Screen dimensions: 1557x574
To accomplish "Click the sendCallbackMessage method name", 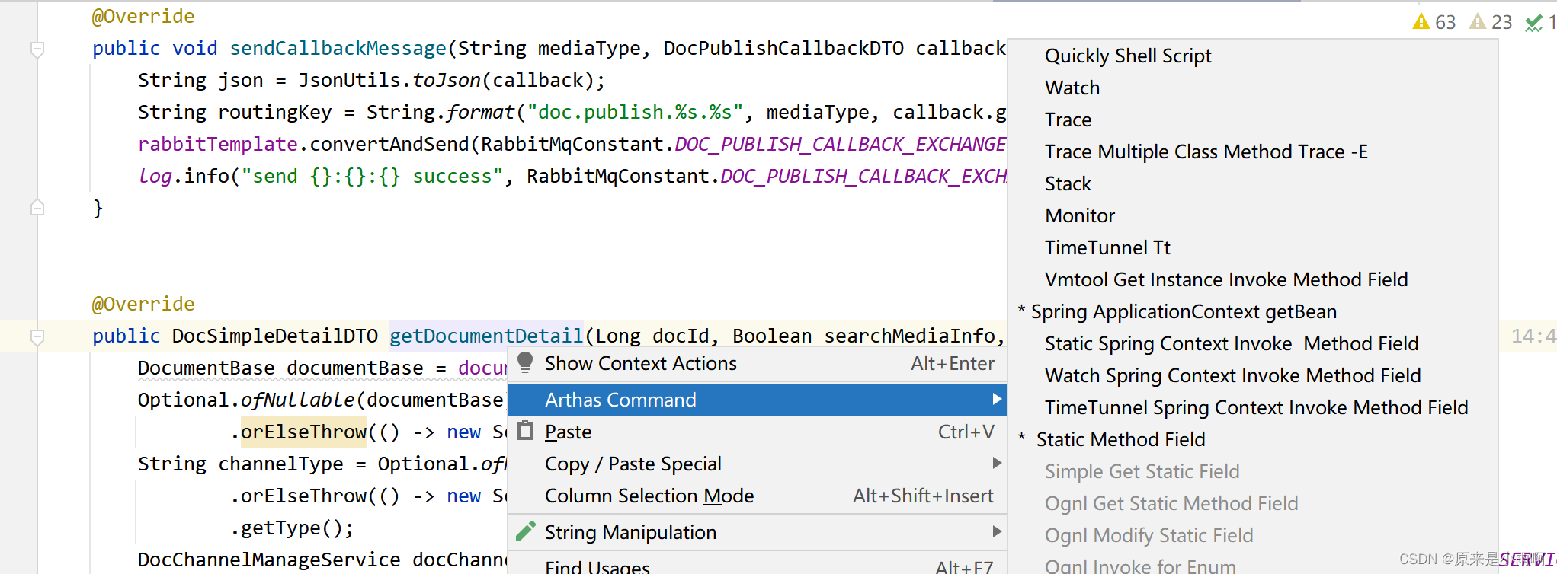I will click(x=338, y=48).
